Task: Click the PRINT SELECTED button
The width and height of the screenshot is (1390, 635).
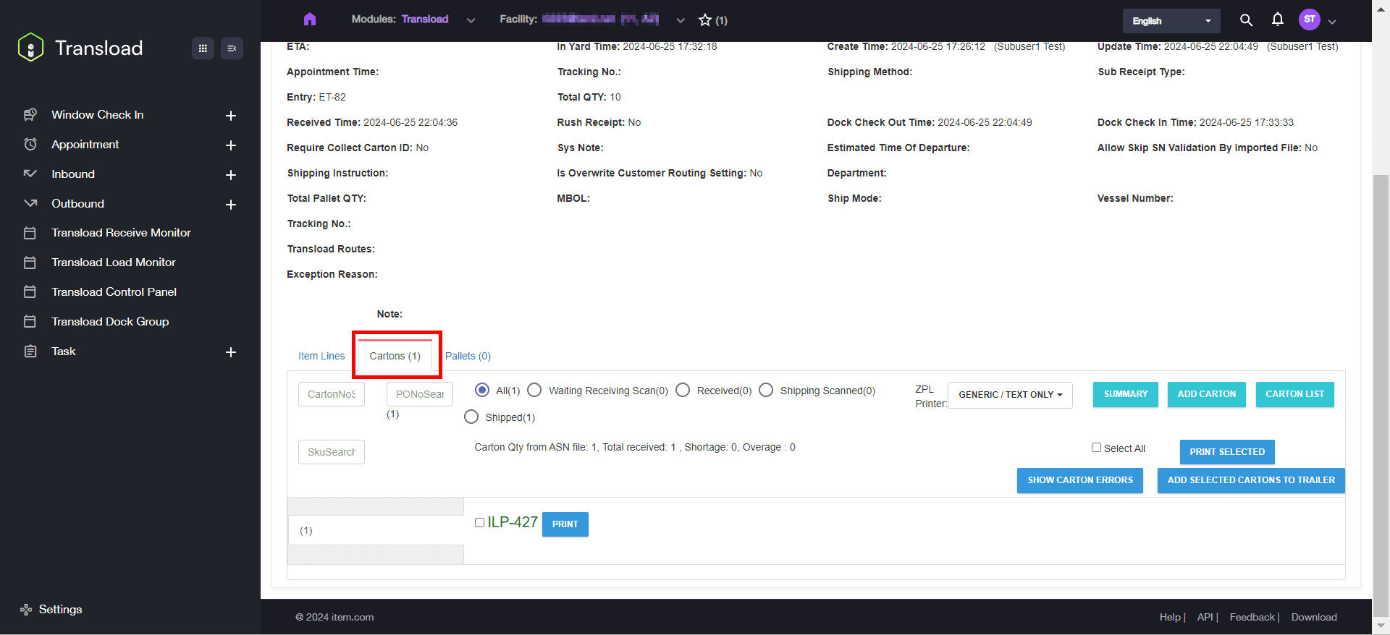Action: click(x=1227, y=452)
